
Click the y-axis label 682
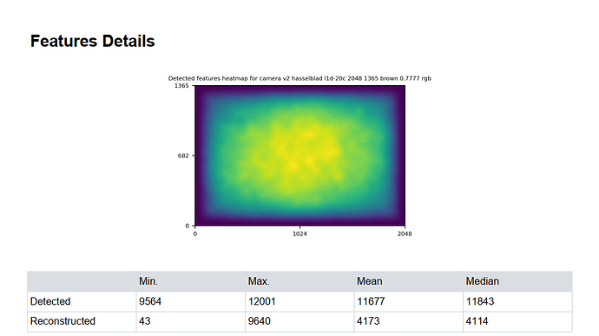point(183,155)
